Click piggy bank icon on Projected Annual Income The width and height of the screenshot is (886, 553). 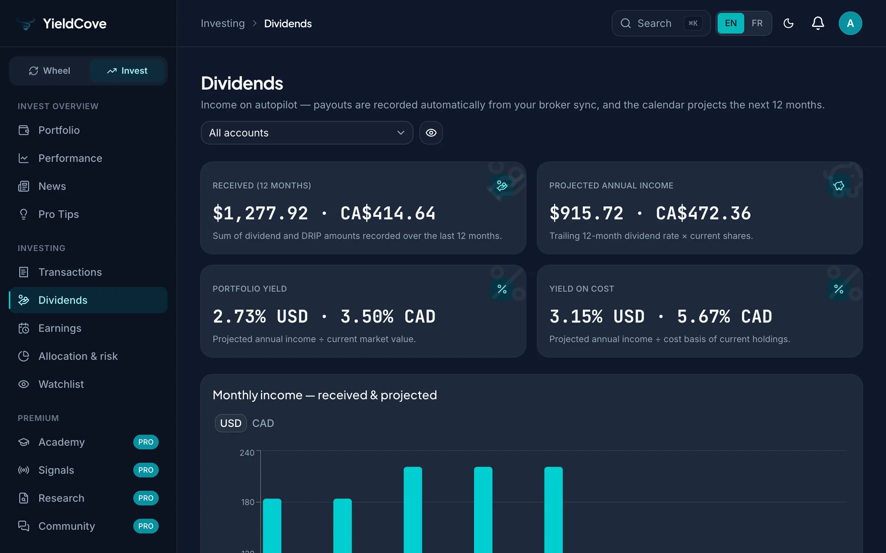coord(838,186)
